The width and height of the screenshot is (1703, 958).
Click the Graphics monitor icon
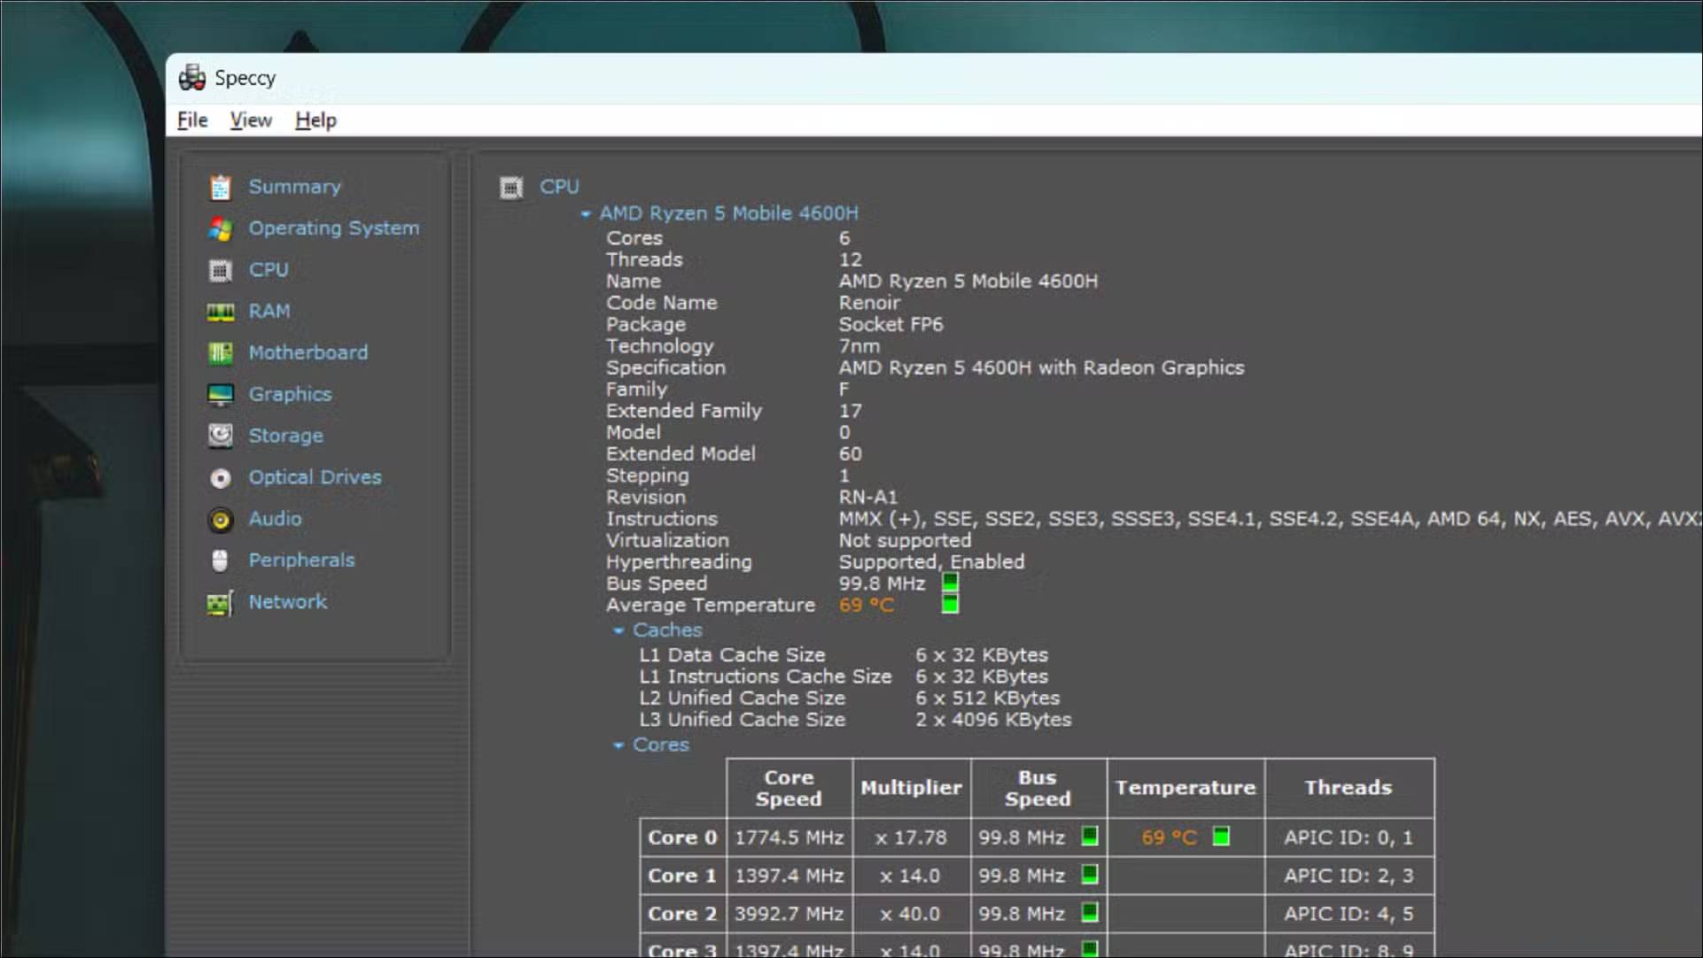click(x=220, y=394)
